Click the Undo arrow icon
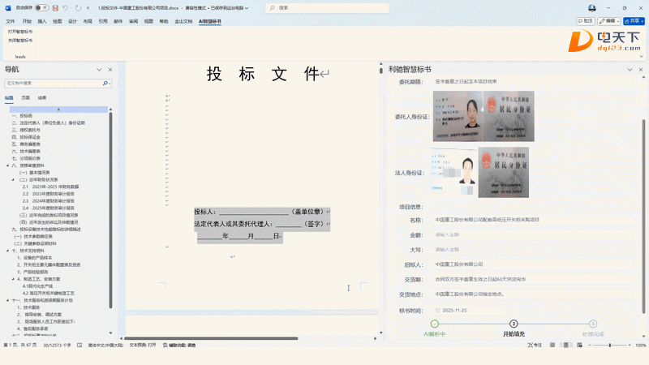The width and height of the screenshot is (649, 365). click(65, 8)
